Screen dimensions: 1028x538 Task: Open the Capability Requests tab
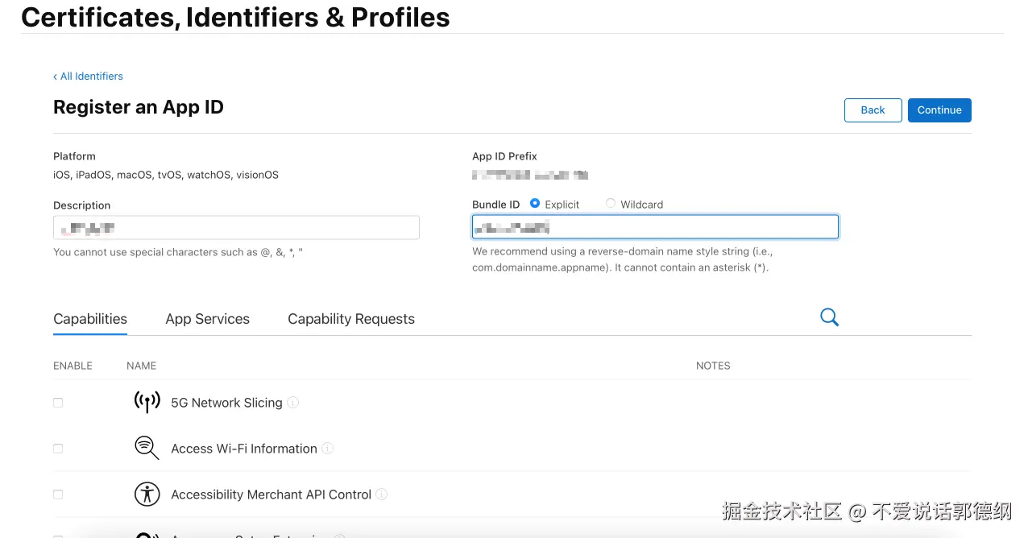[351, 319]
